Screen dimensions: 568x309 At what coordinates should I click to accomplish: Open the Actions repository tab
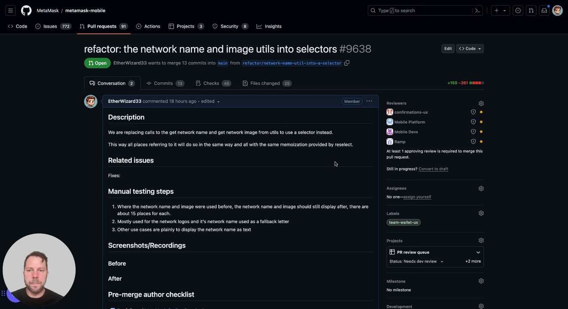[x=148, y=26]
